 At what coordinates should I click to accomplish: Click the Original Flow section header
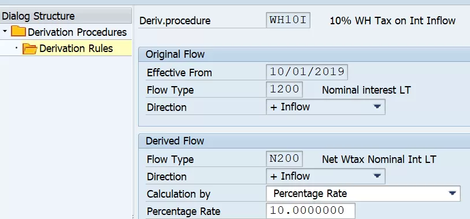click(304, 54)
